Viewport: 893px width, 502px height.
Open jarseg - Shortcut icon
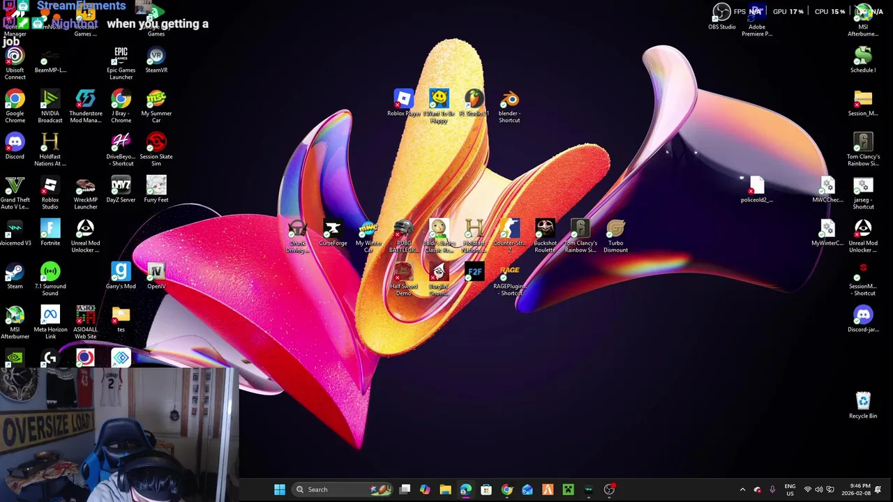click(863, 192)
